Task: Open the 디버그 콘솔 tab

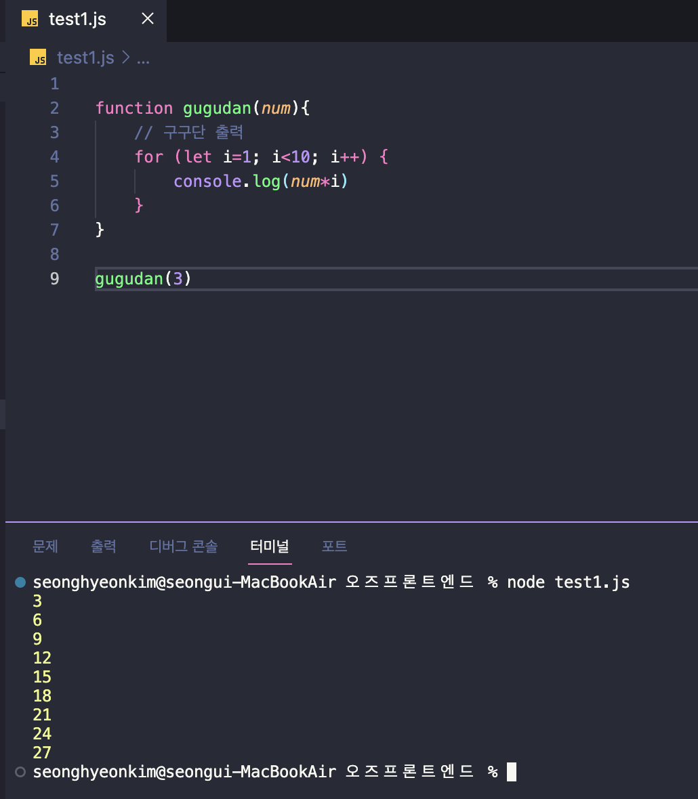Action: click(x=184, y=546)
